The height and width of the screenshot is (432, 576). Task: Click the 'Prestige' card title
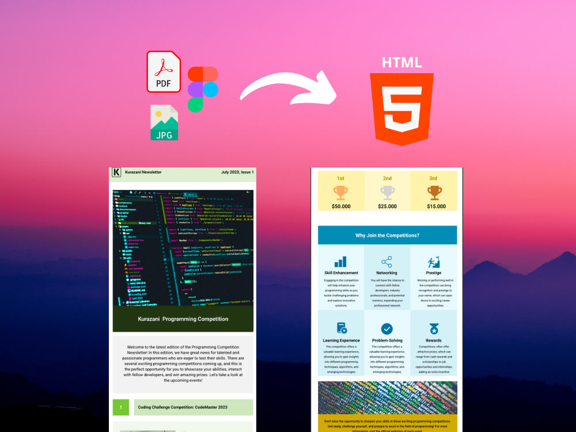click(434, 273)
